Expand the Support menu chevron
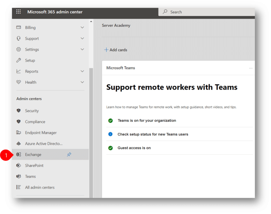This screenshot has width=271, height=214. tap(82, 38)
